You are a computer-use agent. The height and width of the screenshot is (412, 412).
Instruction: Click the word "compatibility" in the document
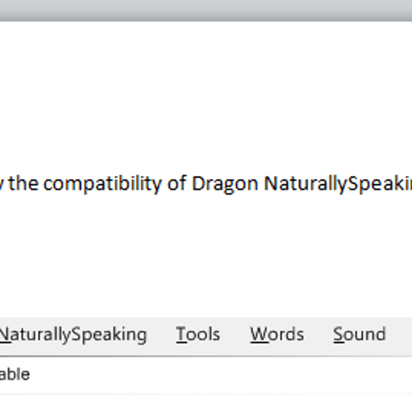(x=102, y=184)
